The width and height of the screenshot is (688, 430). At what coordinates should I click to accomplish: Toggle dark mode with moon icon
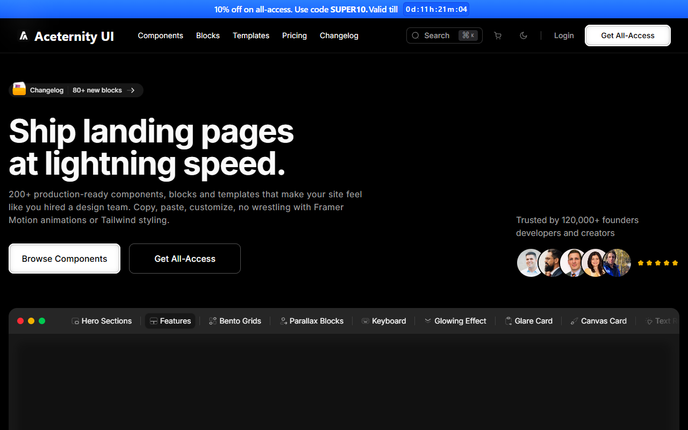click(524, 36)
